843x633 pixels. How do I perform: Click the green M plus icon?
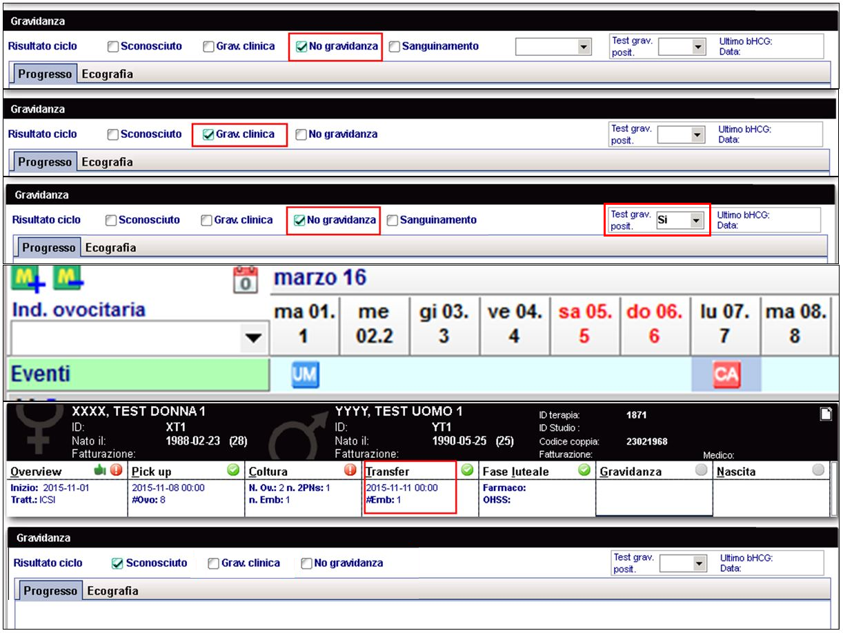(27, 279)
